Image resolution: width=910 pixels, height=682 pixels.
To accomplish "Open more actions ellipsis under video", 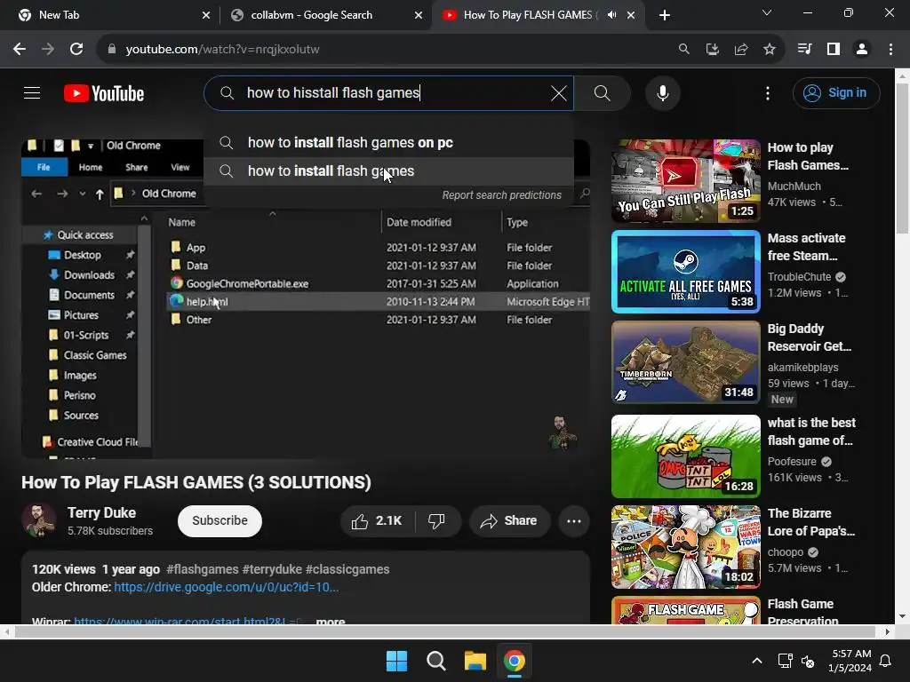I will [x=574, y=520].
